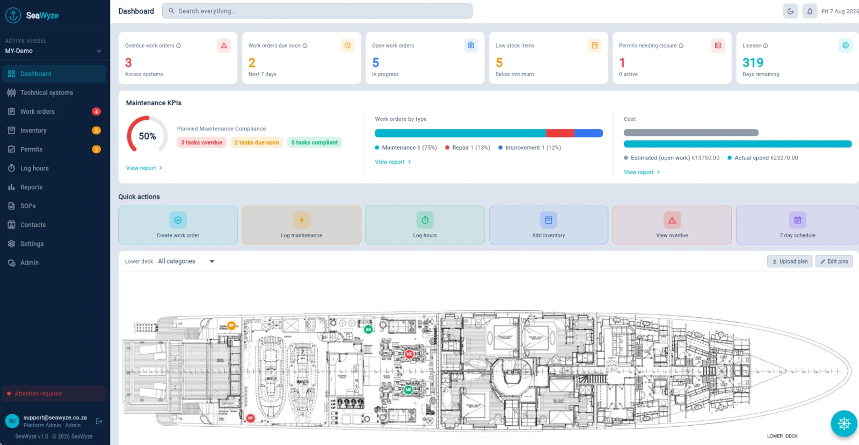
Task: Click the red ME pin on deck plan
Action: coord(409,354)
